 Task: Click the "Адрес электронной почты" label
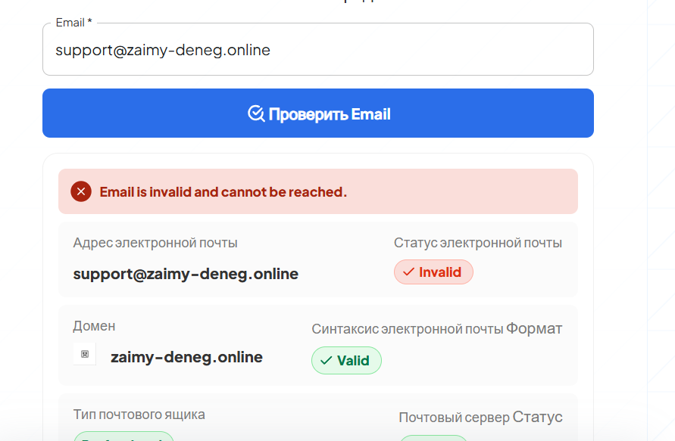[155, 243]
